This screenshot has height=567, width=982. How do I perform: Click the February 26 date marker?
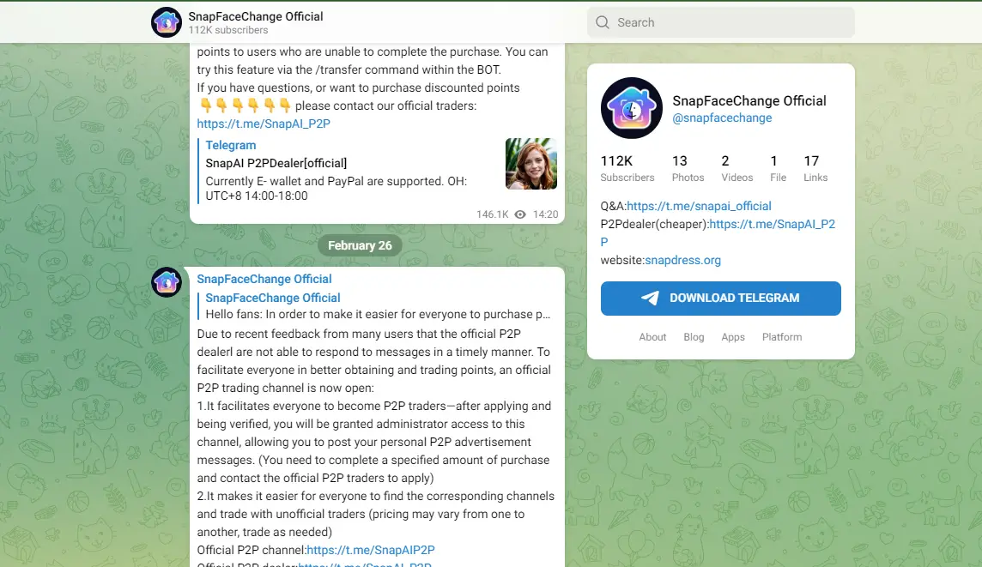coord(360,245)
